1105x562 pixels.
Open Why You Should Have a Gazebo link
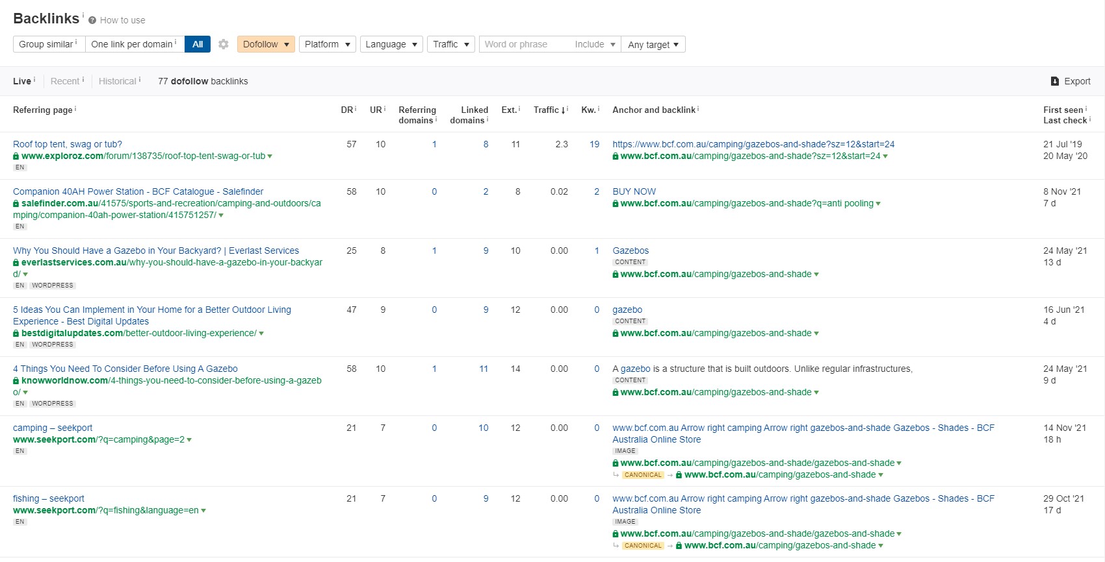[x=156, y=250]
